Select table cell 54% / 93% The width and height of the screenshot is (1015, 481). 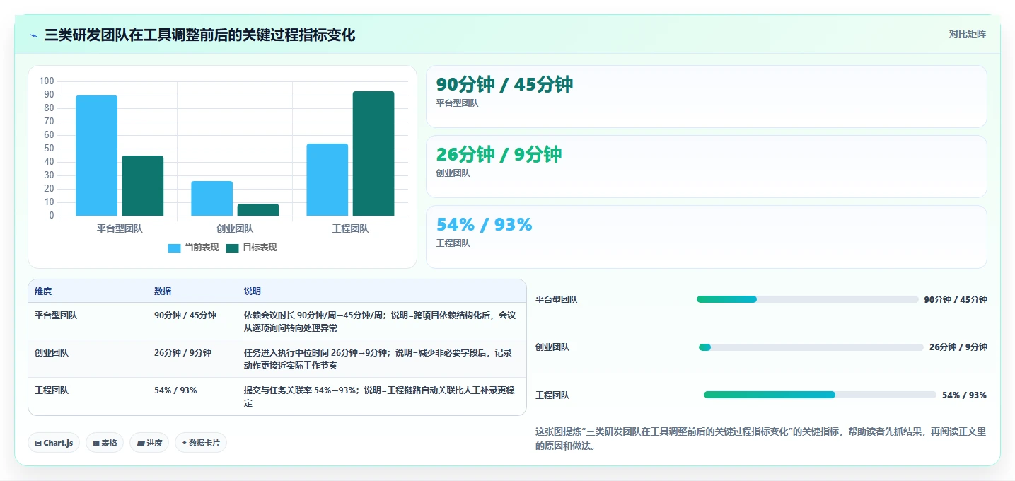pos(175,390)
